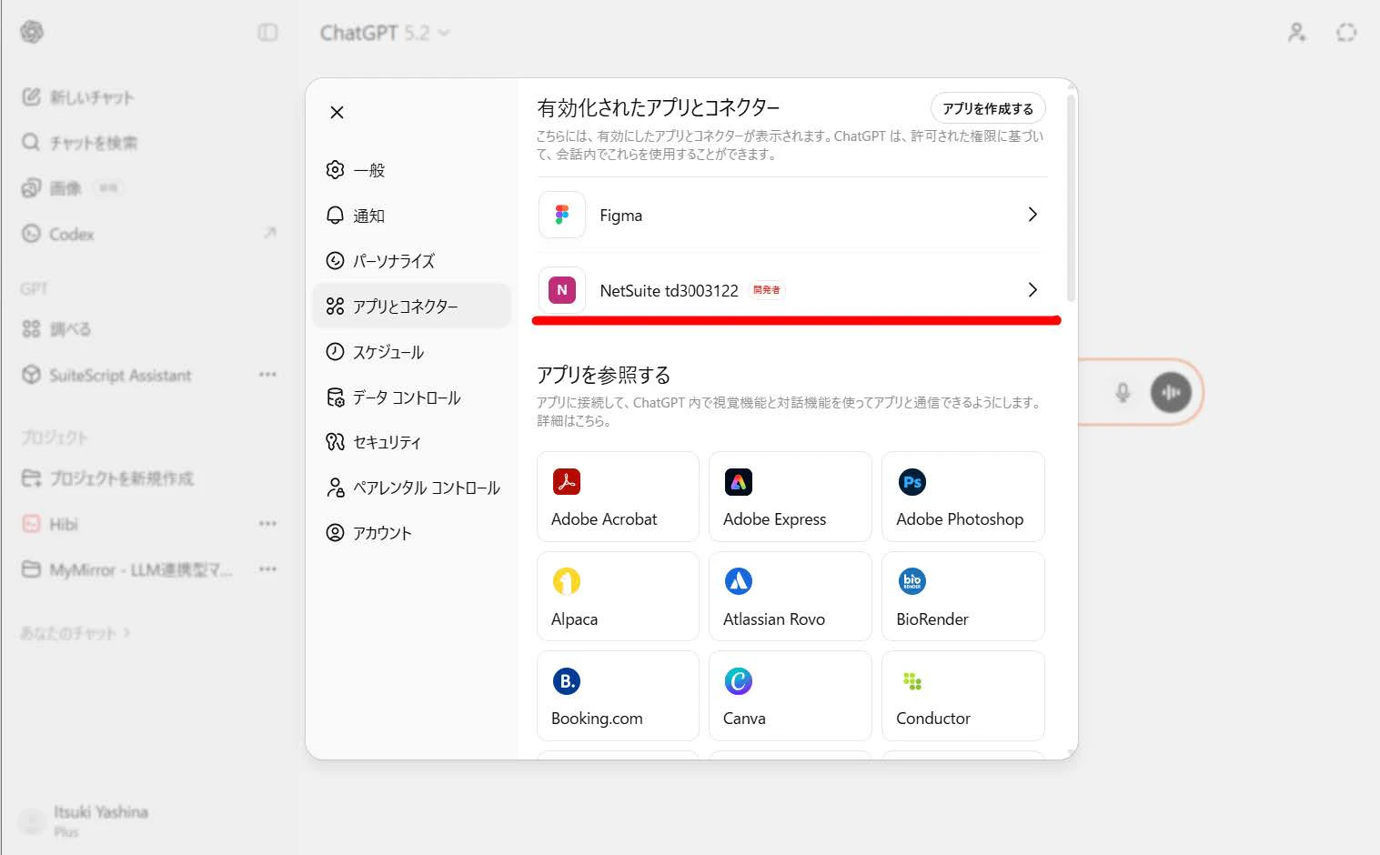Open the Booking.com app card
Viewport: 1380px width, 855px height.
(618, 696)
